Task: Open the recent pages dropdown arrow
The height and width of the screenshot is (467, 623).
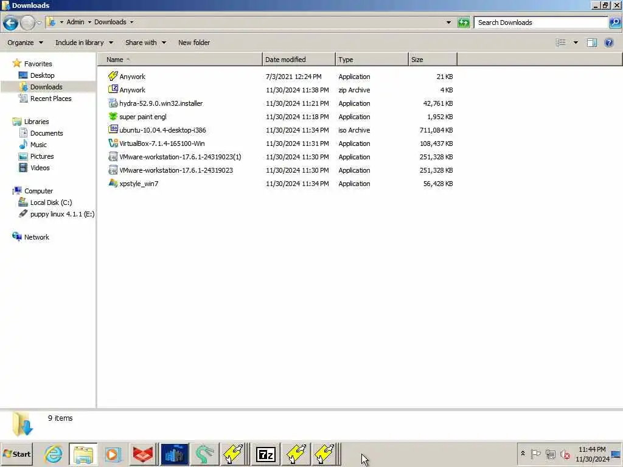Action: click(39, 22)
